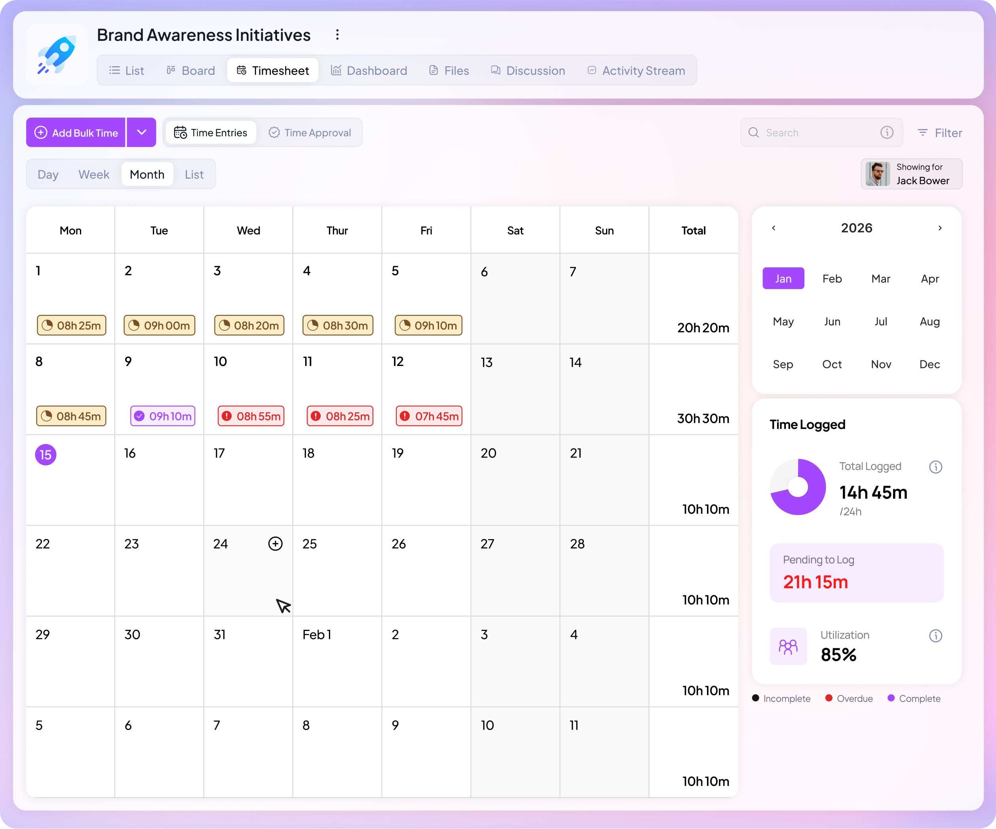The height and width of the screenshot is (829, 996).
Task: Open the Files tab
Action: pyautogui.click(x=449, y=71)
